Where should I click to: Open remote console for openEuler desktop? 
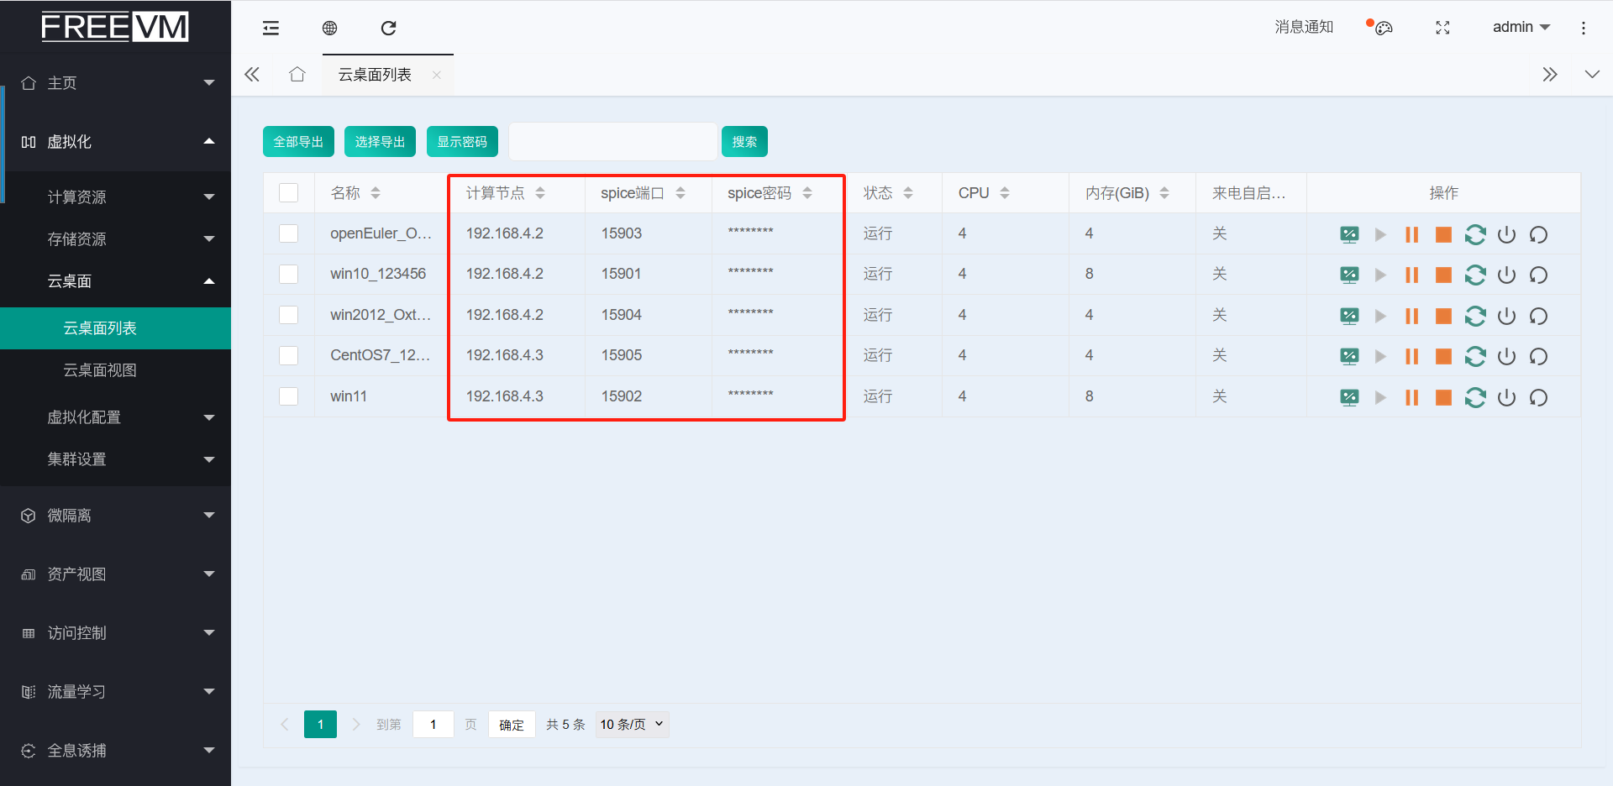(1349, 235)
